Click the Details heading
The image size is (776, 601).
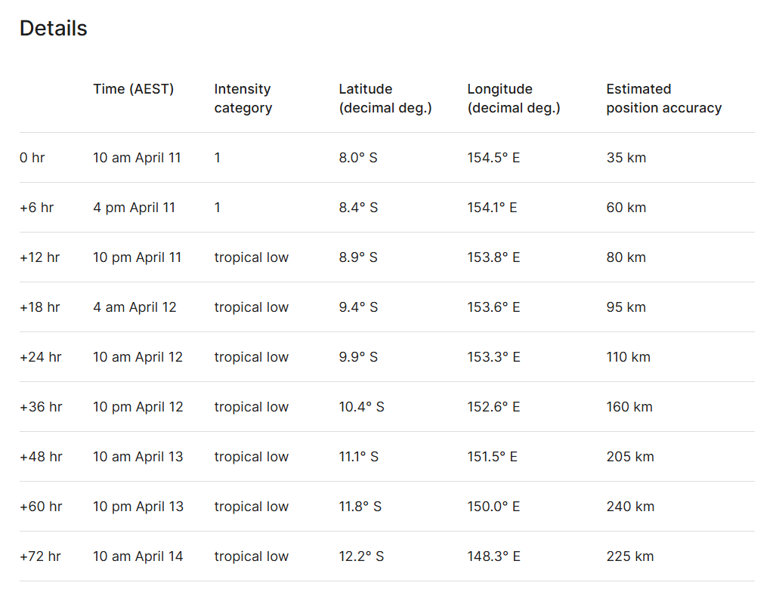pos(54,29)
